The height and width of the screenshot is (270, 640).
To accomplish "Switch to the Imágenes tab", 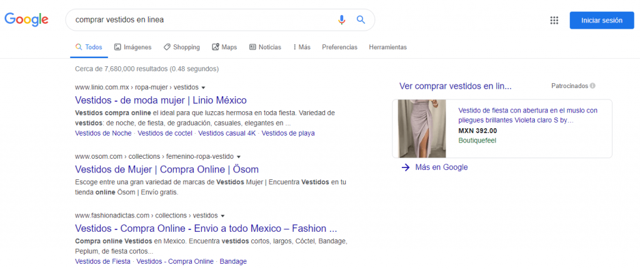I will [132, 47].
